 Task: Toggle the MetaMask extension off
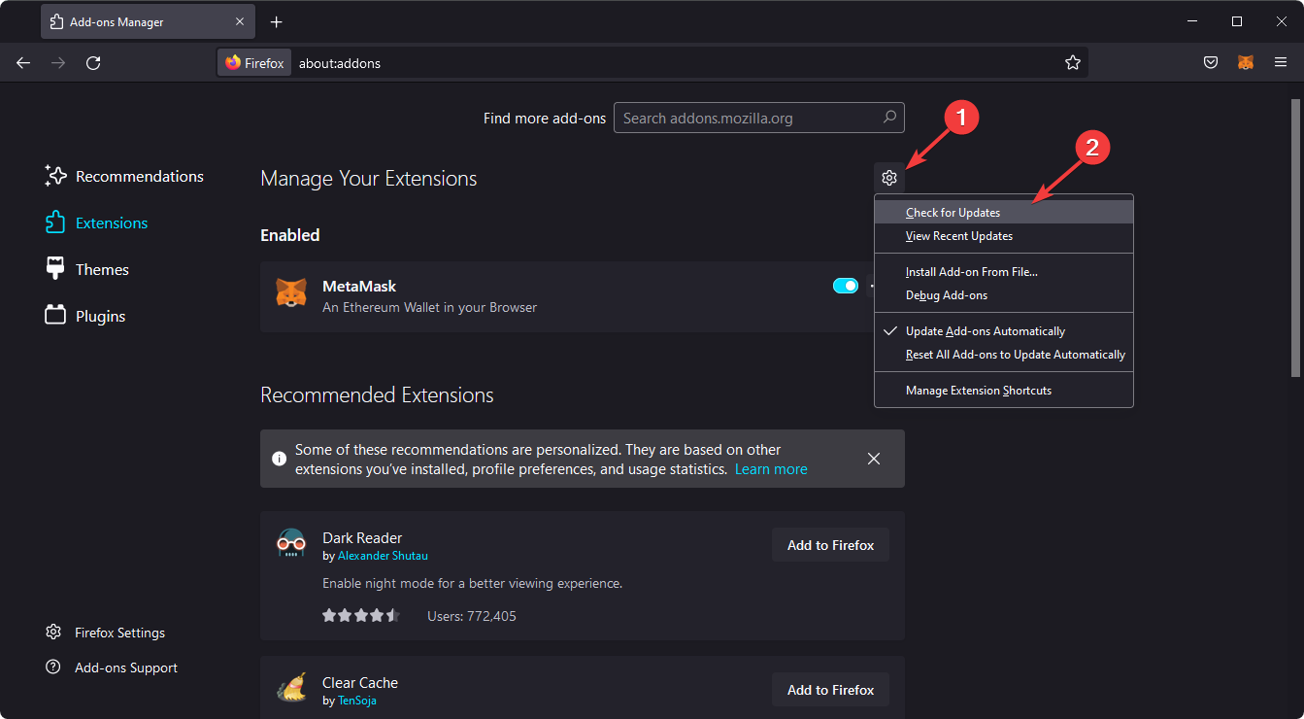click(846, 286)
